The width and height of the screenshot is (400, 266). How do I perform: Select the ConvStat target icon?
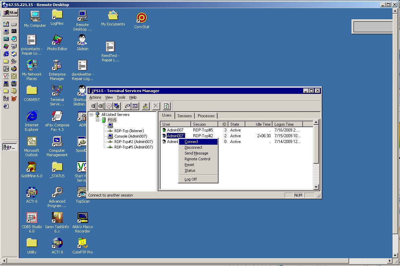point(141,20)
